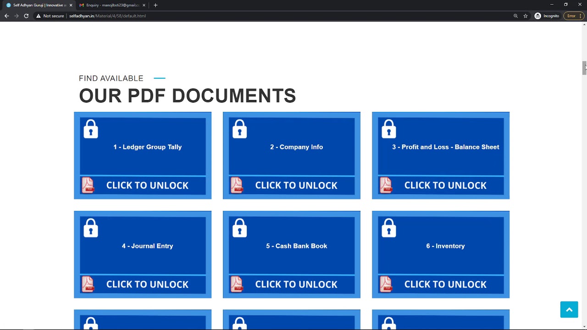
Task: Click the page vertical scrollbar thumb
Action: 584,68
